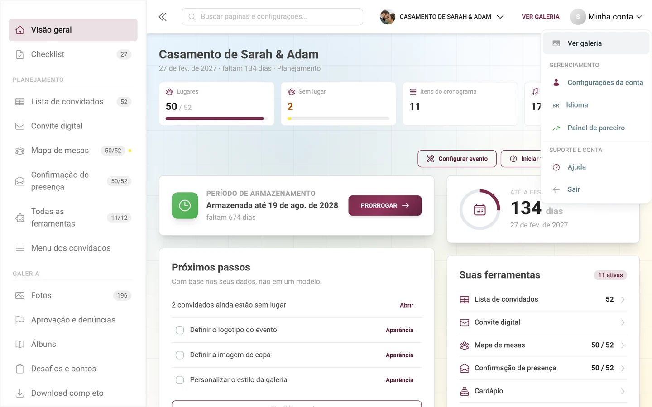Expand the Convite digital tool row chevron
The height and width of the screenshot is (407, 652).
click(623, 322)
